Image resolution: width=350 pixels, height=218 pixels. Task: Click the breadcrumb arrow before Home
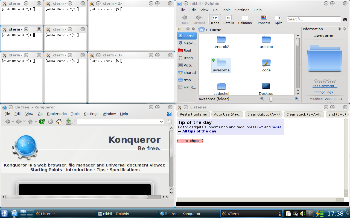click(x=207, y=30)
